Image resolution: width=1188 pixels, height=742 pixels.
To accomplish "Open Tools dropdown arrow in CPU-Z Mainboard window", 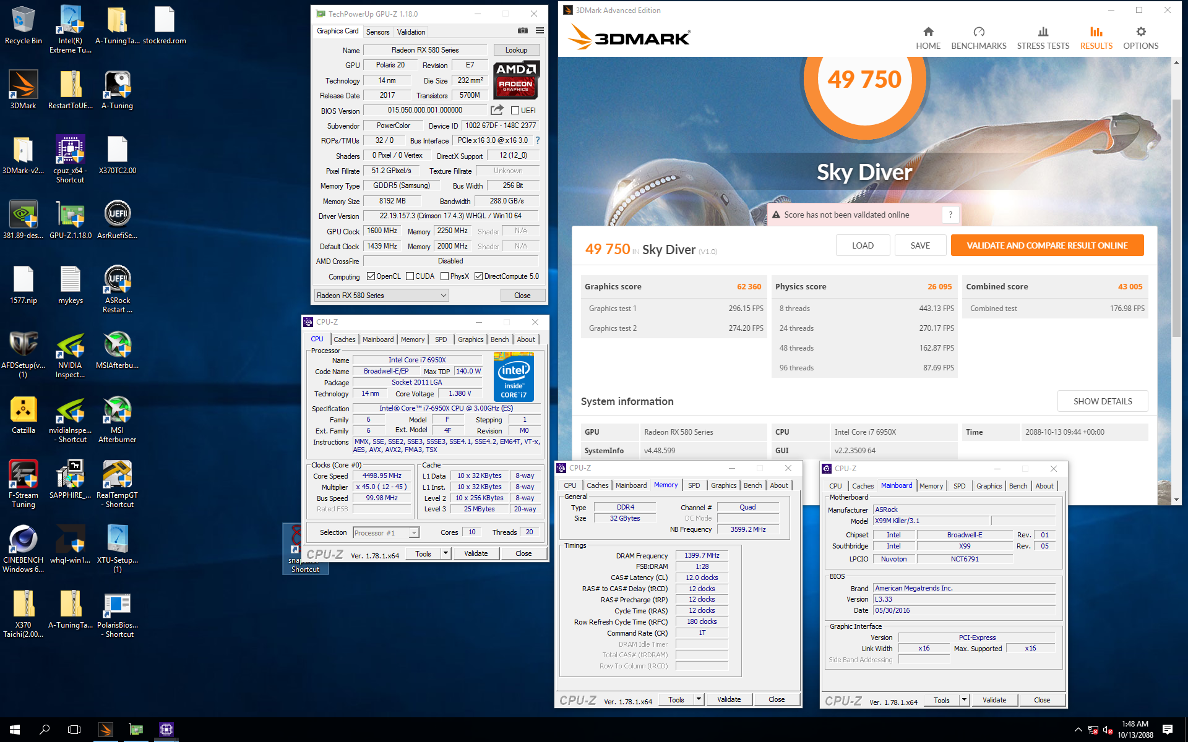I will pyautogui.click(x=964, y=700).
